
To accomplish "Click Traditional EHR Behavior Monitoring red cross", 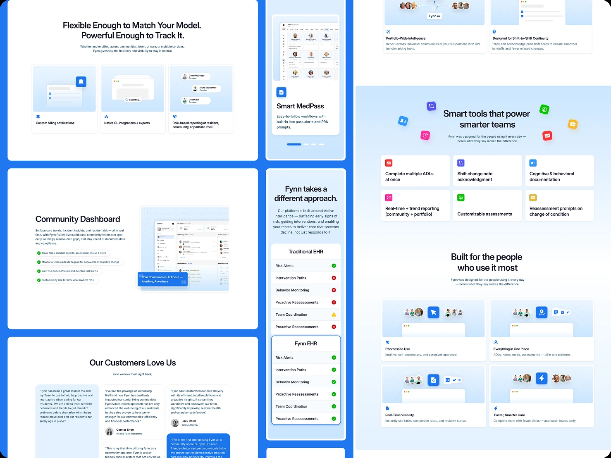I will point(334,290).
